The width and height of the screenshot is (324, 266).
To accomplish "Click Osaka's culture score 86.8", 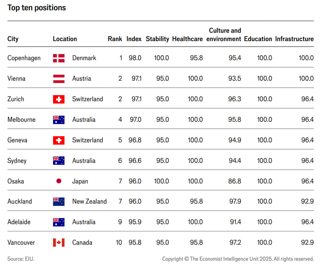I will coord(235,181).
